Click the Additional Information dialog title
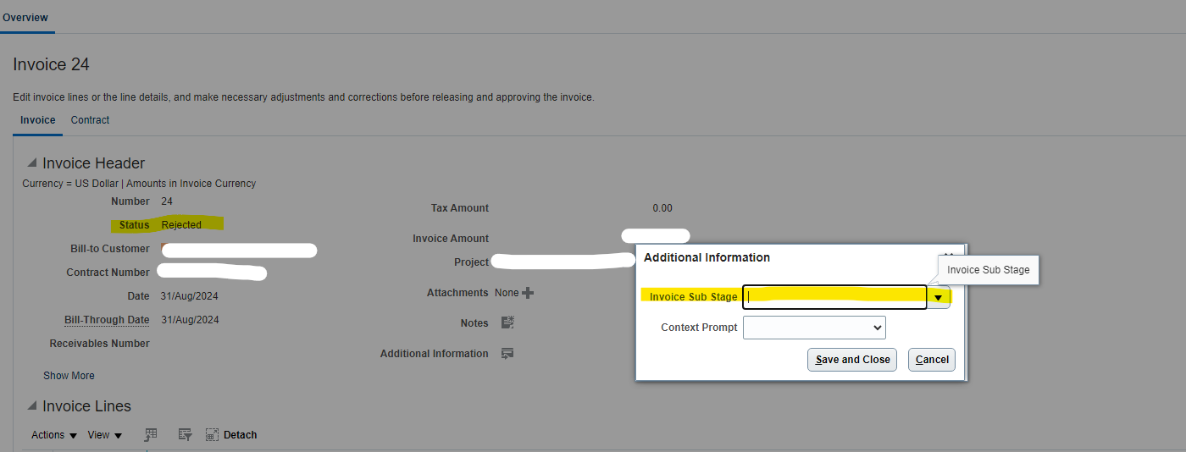 pos(707,257)
